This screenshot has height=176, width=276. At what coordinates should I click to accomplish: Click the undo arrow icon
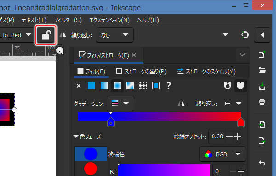click(x=262, y=163)
